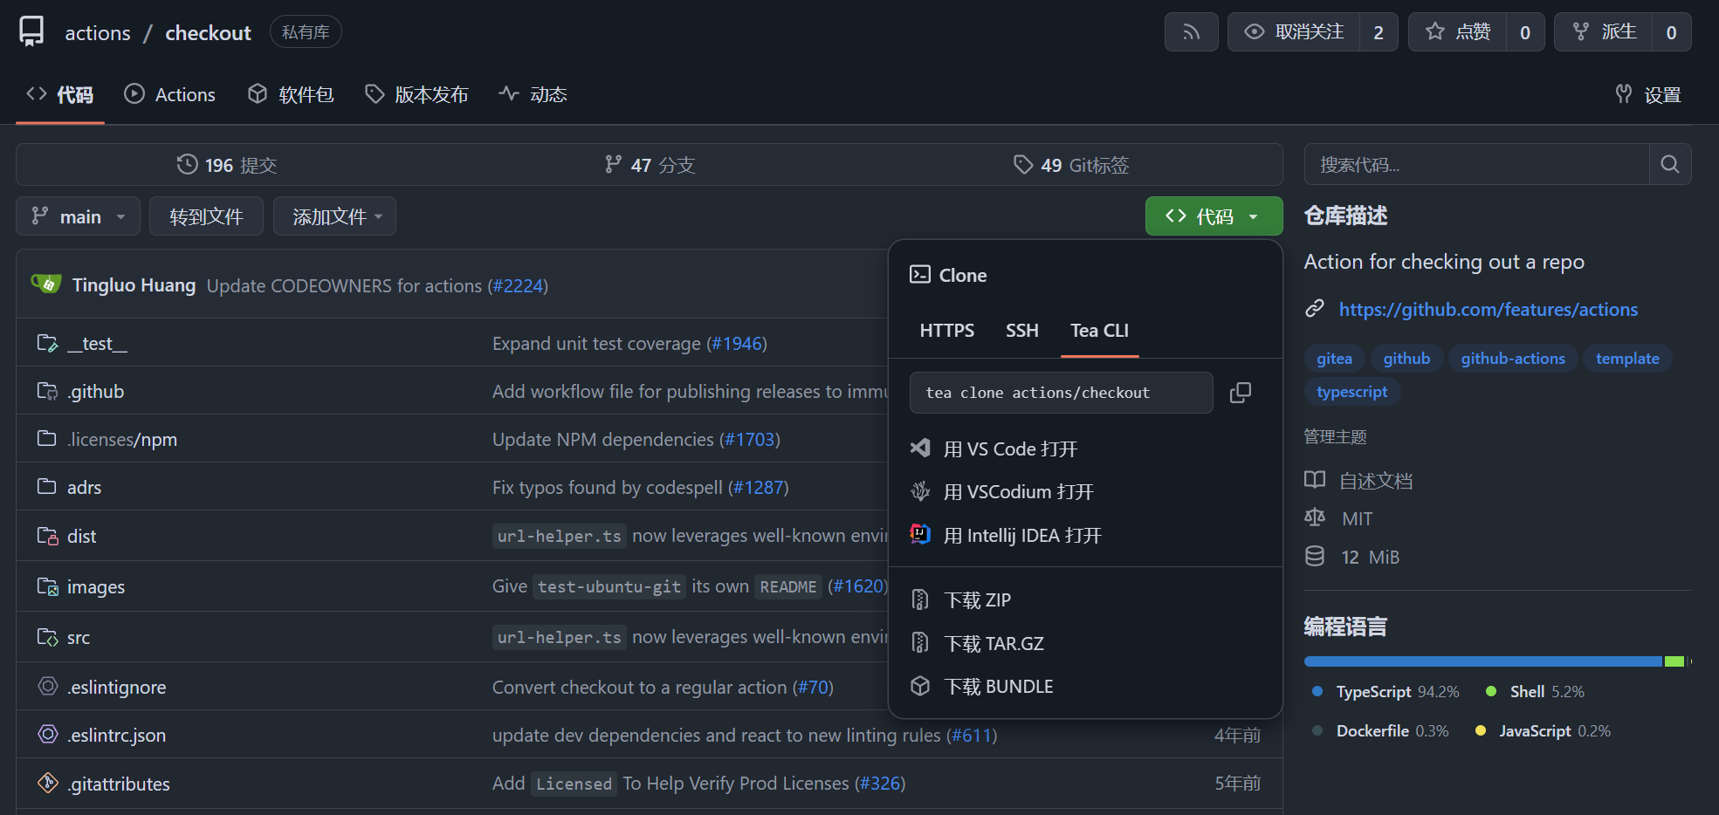This screenshot has width=1719, height=815.
Task: Download the repository BUNDLE
Action: pos(998,687)
